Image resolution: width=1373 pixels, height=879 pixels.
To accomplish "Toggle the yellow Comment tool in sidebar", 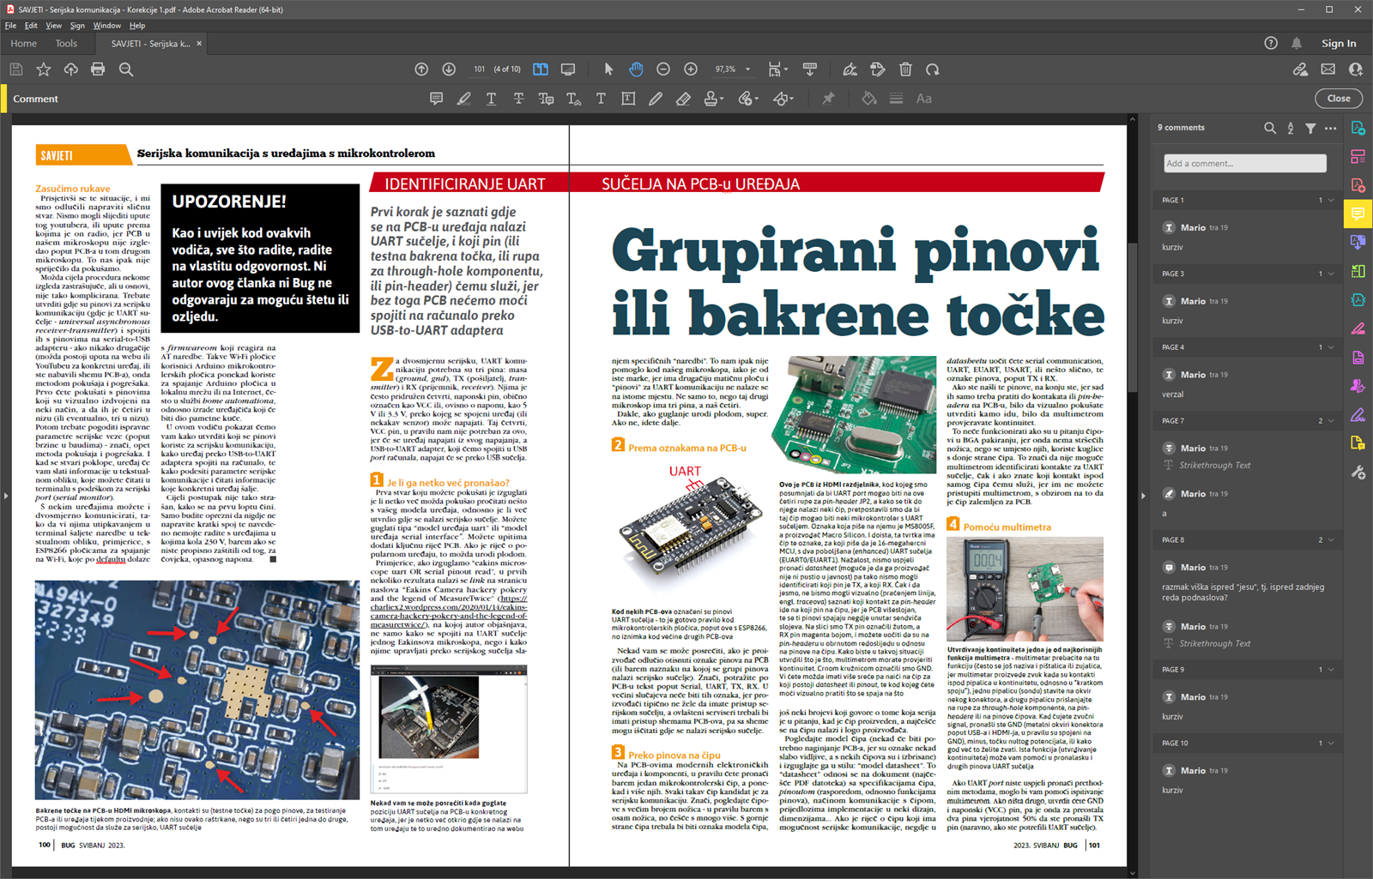I will click(1358, 214).
